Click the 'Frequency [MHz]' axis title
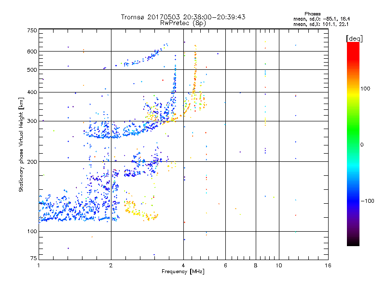 point(183,272)
